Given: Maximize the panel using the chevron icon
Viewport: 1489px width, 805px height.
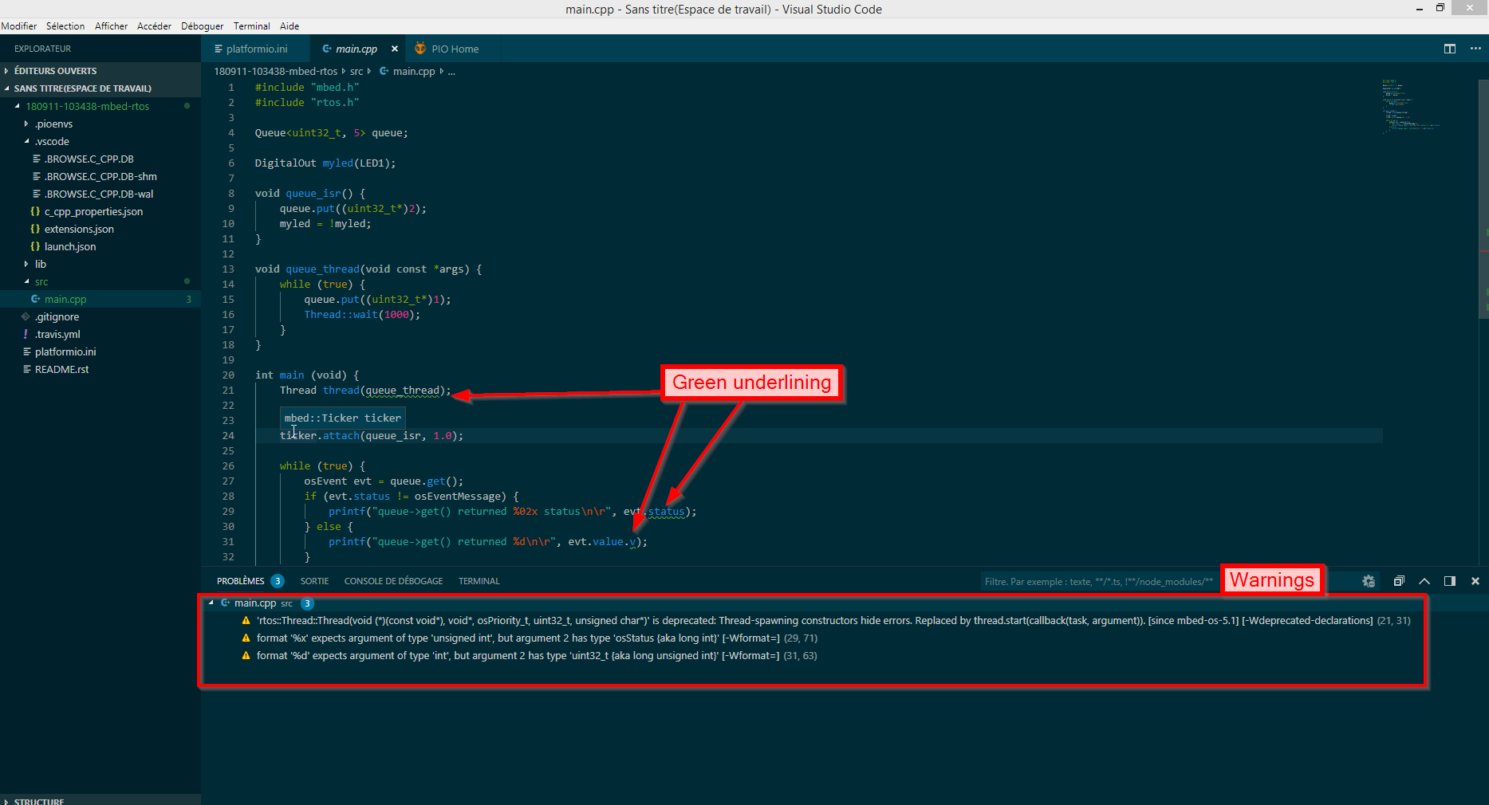Looking at the screenshot, I should point(1424,581).
